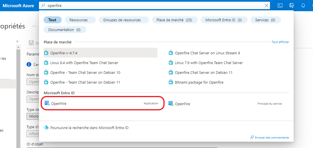
Task: Open the Cloud Shell icon
Action: tap(280, 5)
